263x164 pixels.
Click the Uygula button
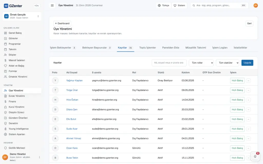[x=247, y=63]
